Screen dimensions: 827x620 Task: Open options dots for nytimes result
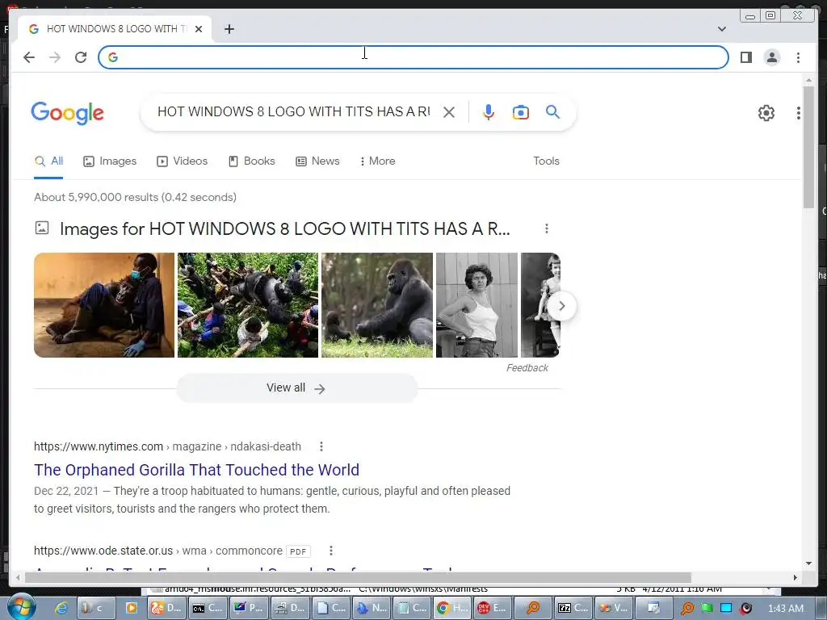[x=321, y=446]
